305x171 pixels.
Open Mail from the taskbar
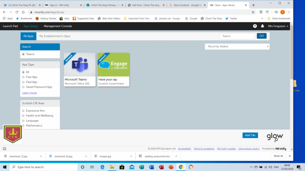[132, 167]
